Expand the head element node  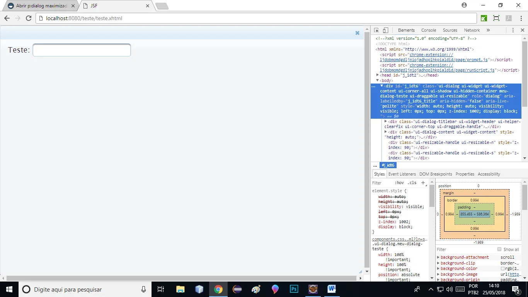click(x=378, y=75)
